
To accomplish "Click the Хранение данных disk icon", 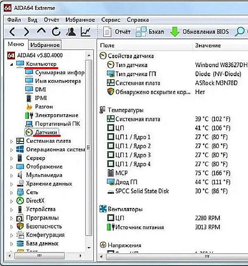I will (x=20, y=184).
